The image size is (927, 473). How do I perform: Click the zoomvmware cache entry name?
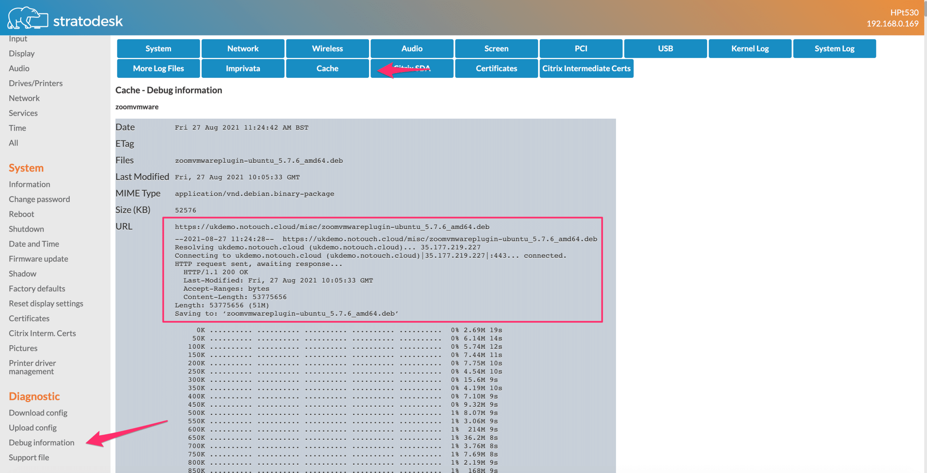(137, 107)
